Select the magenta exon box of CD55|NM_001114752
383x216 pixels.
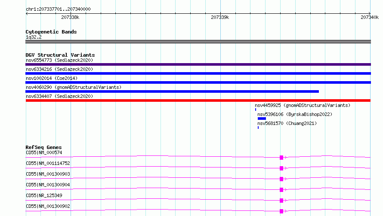281,168
